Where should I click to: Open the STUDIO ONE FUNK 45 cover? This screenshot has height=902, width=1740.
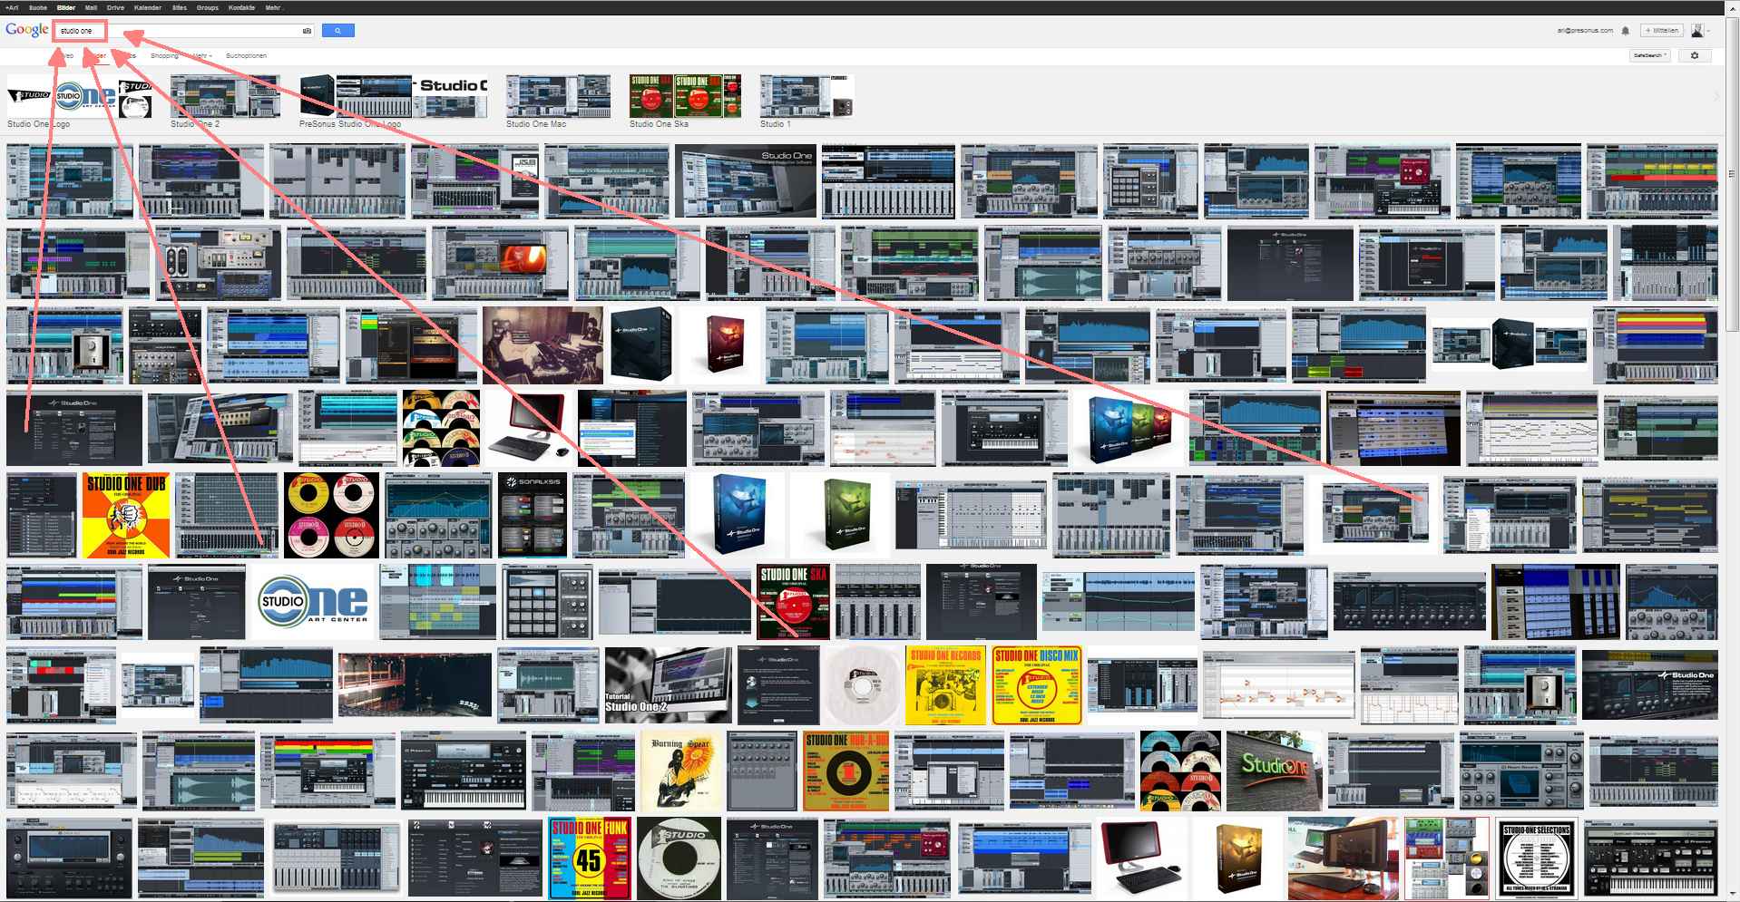(x=589, y=858)
